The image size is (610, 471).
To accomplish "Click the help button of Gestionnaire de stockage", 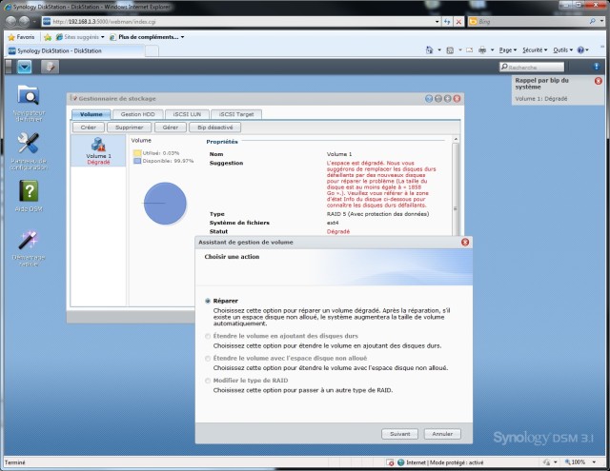I will click(x=429, y=99).
